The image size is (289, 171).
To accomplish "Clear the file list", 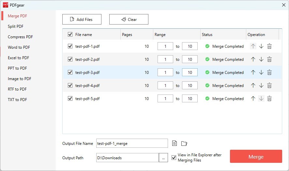I will click(129, 19).
